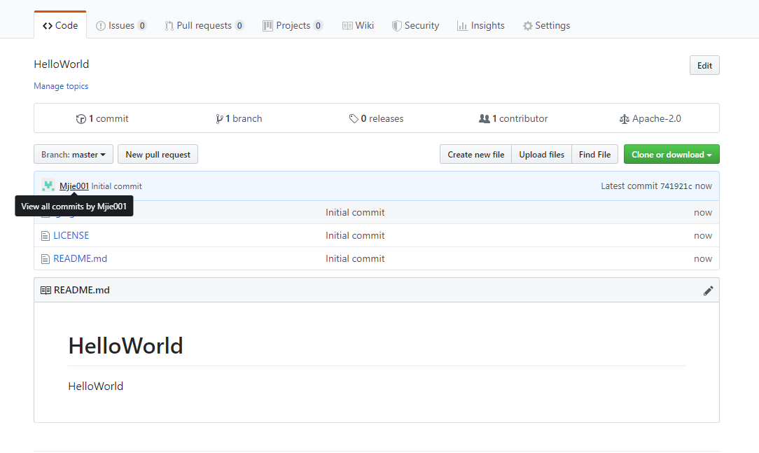Viewport: 759px width, 453px height.
Task: Click the README.md title in the README panel
Action: [82, 290]
